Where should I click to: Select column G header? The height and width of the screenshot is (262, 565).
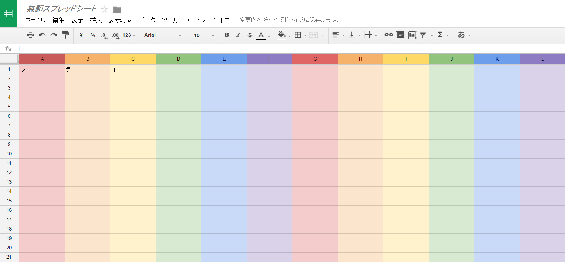pyautogui.click(x=315, y=59)
